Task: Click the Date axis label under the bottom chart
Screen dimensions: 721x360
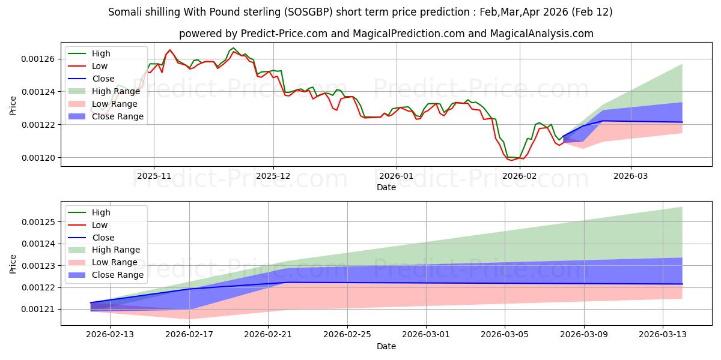Action: pyautogui.click(x=386, y=346)
